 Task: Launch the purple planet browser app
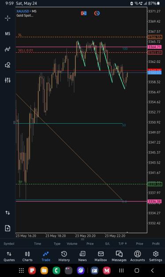tap(81, 270)
